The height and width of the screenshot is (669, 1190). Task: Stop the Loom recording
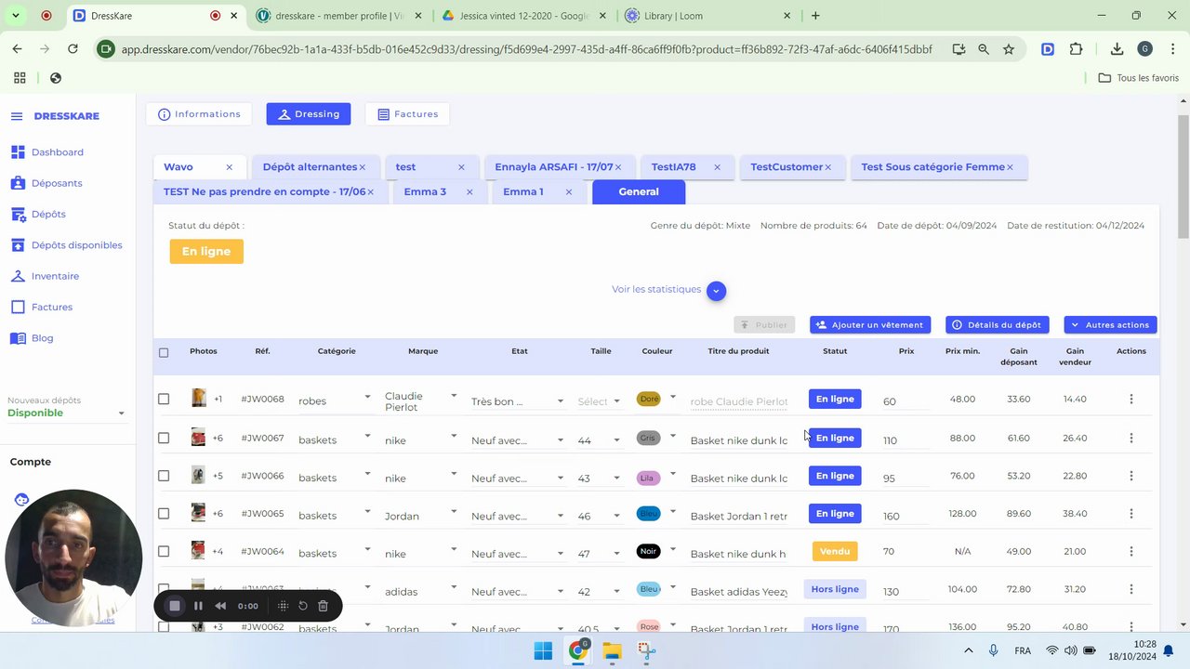point(174,606)
